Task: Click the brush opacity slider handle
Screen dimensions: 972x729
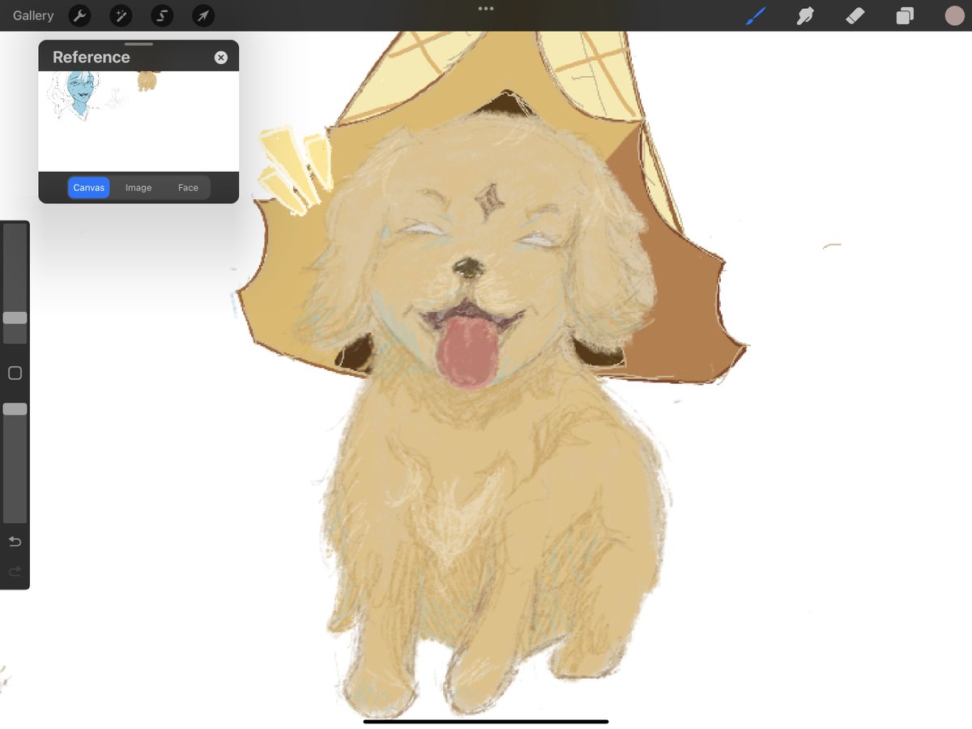Action: [x=15, y=409]
